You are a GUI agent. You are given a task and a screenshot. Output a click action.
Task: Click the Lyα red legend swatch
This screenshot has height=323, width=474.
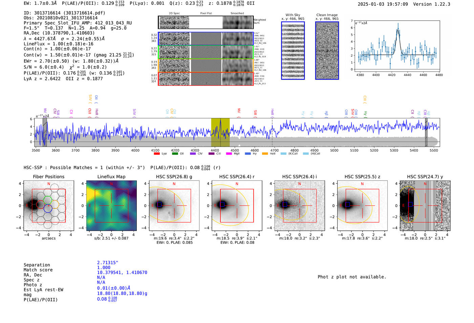(x=156, y=154)
